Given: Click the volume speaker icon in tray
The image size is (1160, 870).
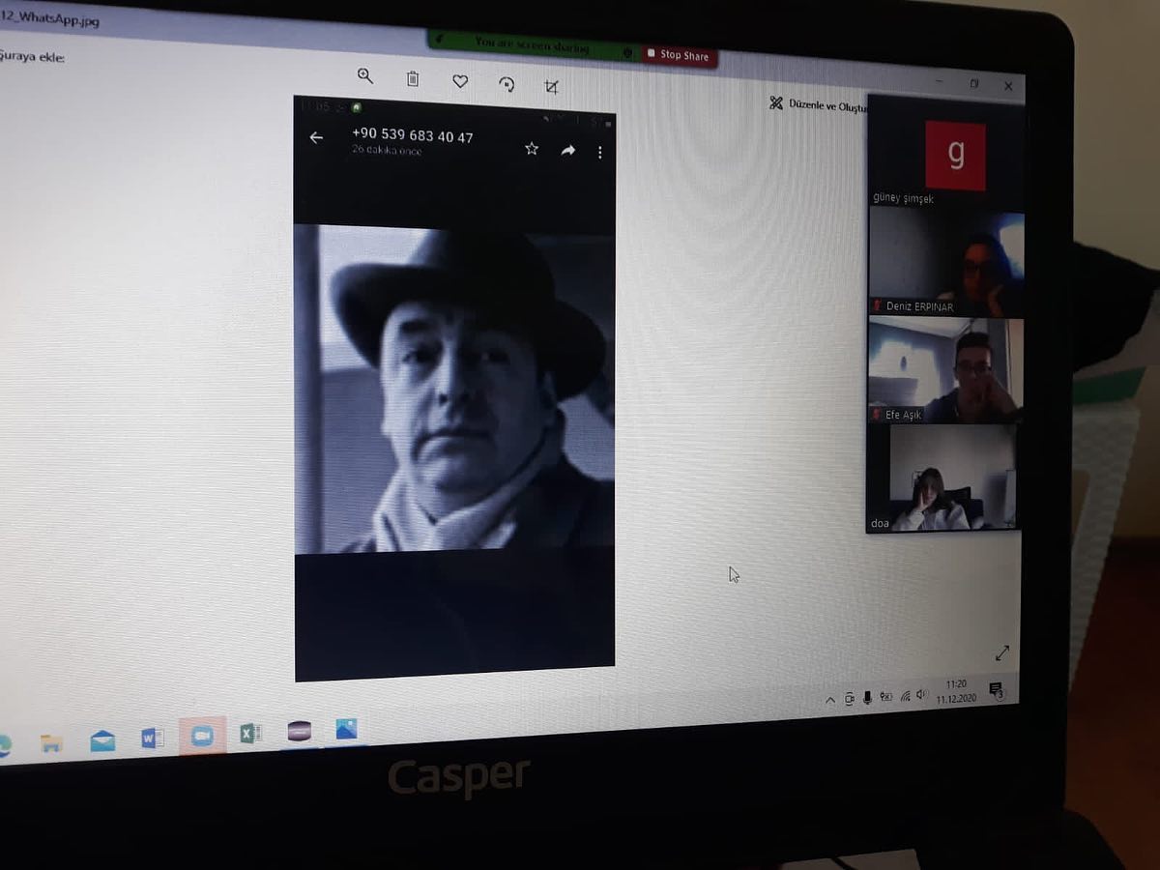Looking at the screenshot, I should click(921, 695).
